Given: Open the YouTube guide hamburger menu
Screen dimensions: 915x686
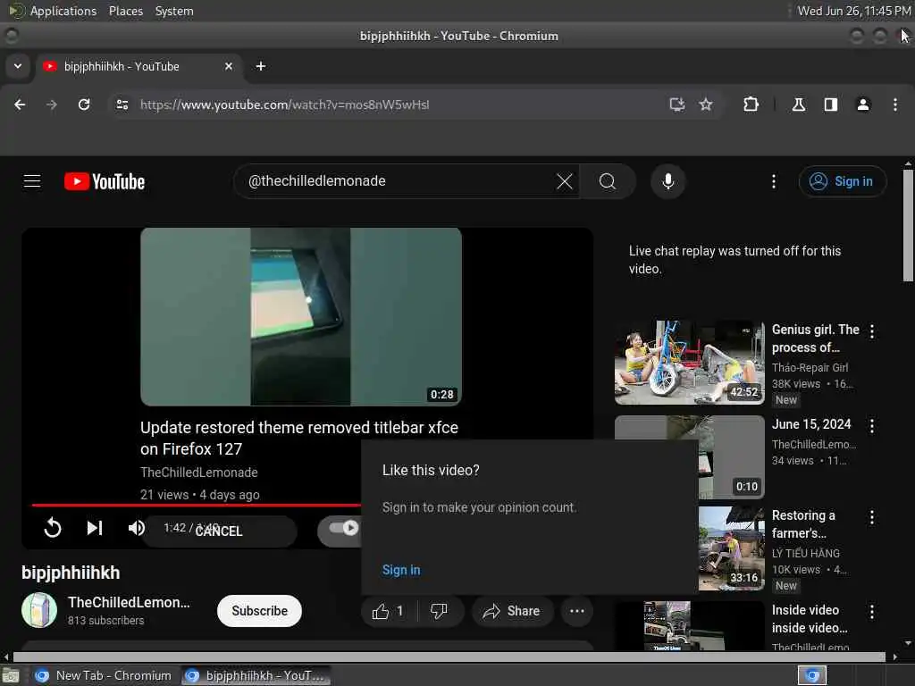Looking at the screenshot, I should coord(32,181).
